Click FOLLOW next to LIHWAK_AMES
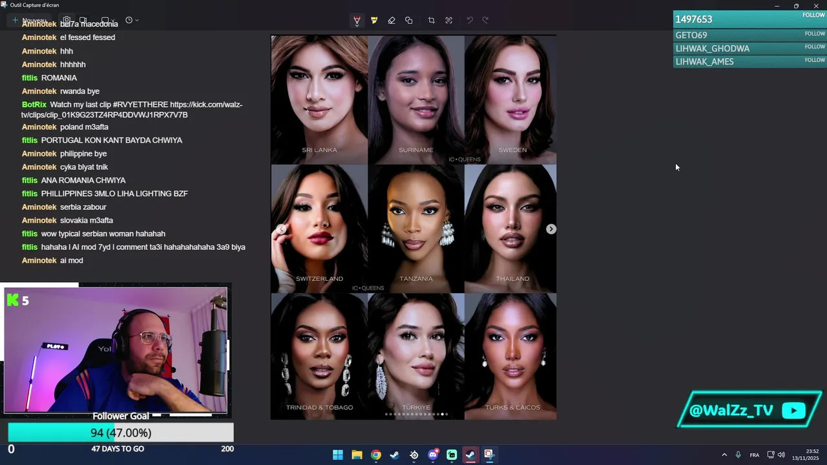The width and height of the screenshot is (827, 465). [x=815, y=60]
